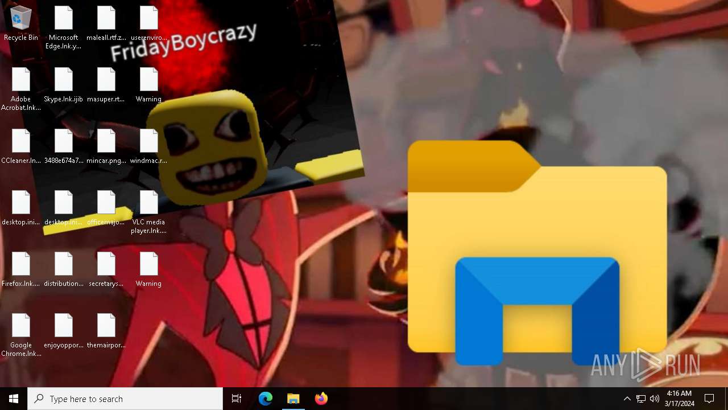This screenshot has width=728, height=410.
Task: Select the 3488e674a7 file icon
Action: pyautogui.click(x=64, y=147)
